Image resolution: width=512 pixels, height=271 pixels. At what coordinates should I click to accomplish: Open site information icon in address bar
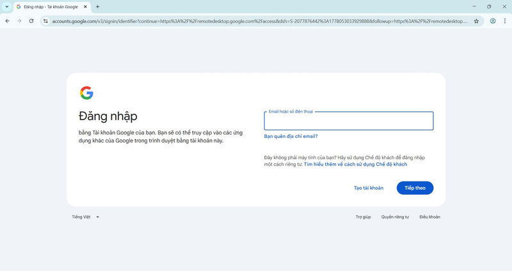coord(45,21)
